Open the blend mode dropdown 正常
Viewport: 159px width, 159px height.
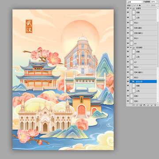click(135, 2)
